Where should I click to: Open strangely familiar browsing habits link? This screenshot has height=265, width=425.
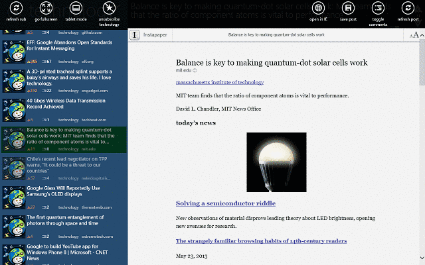pyautogui.click(x=261, y=241)
